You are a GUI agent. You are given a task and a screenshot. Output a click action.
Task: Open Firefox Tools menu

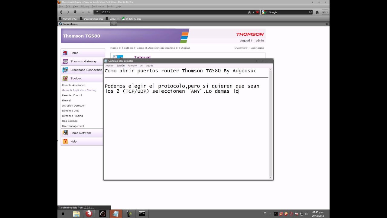pyautogui.click(x=109, y=6)
